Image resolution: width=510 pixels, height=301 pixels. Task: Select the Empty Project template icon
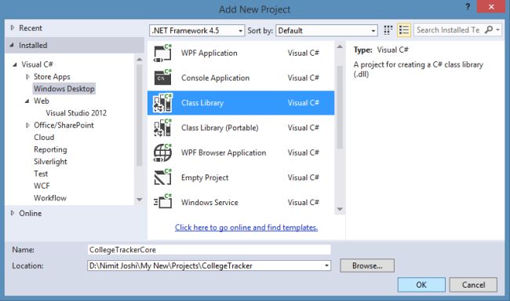coord(162,178)
